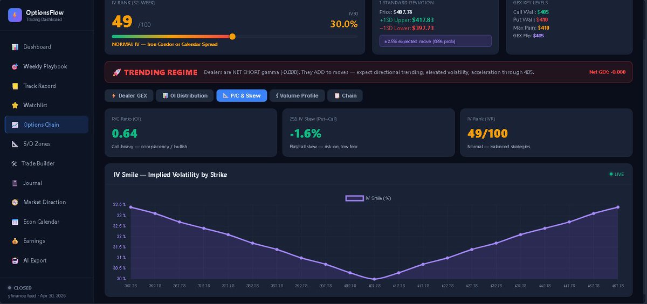Image resolution: width=647 pixels, height=304 pixels.
Task: Click the Options Chain chart icon in sidebar
Action: pos(15,125)
